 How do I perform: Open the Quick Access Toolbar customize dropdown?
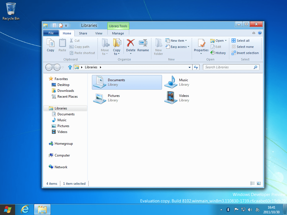(66, 25)
